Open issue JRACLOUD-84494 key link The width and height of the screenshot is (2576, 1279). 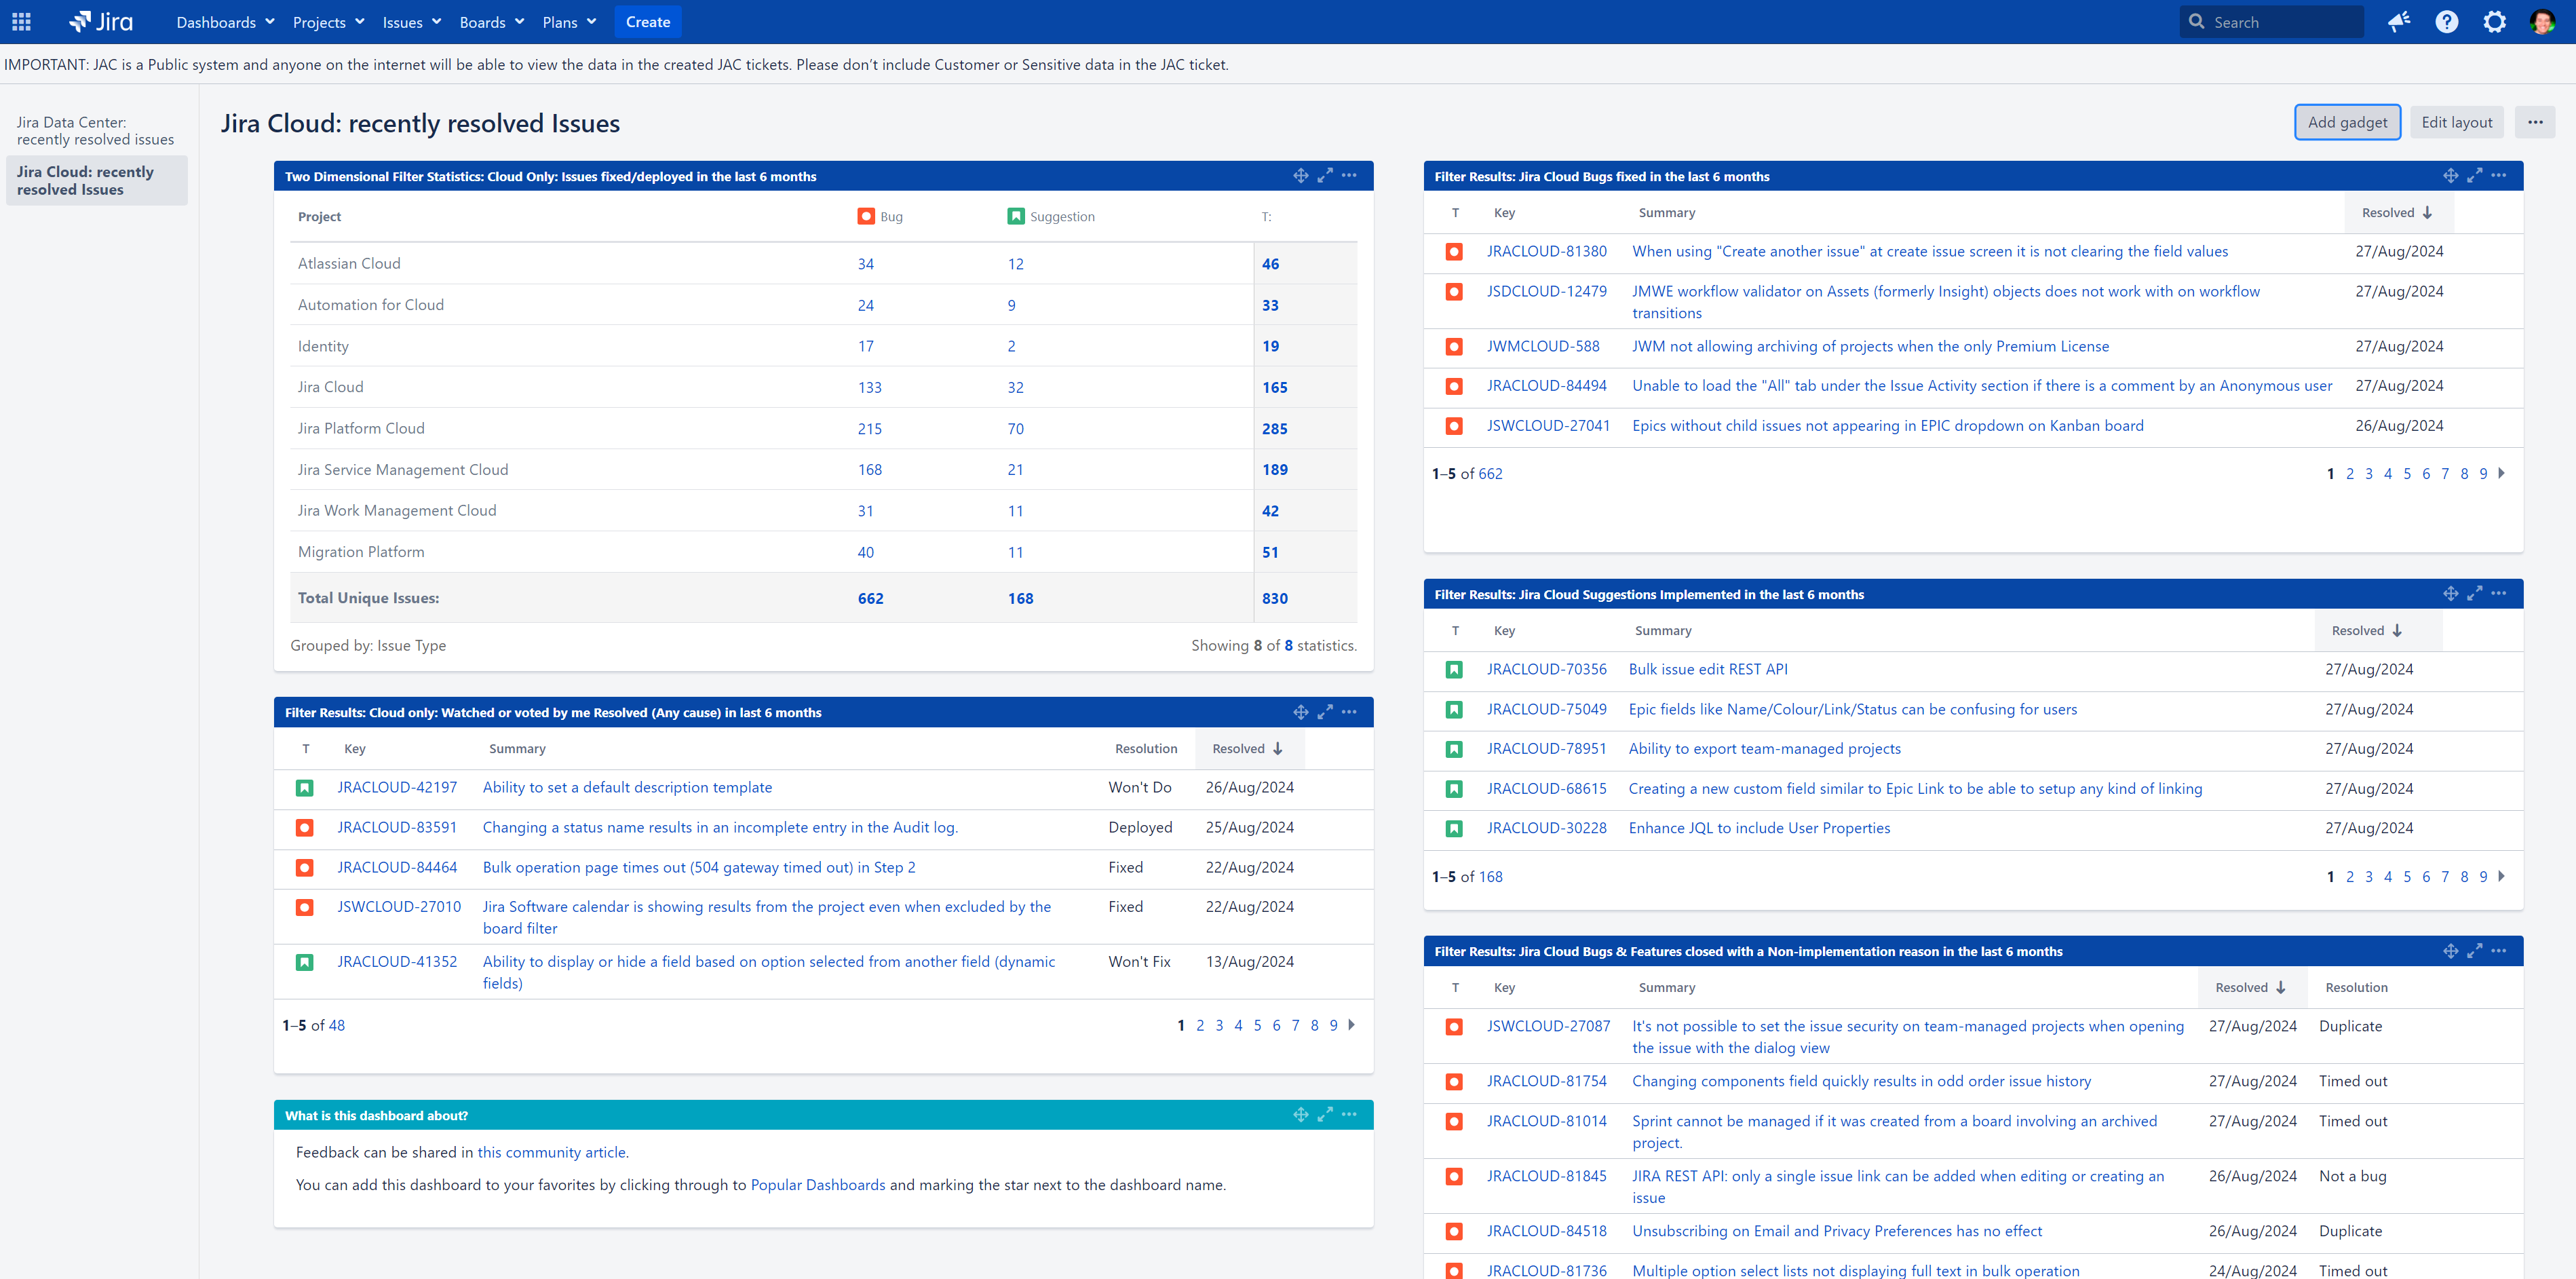(1546, 386)
